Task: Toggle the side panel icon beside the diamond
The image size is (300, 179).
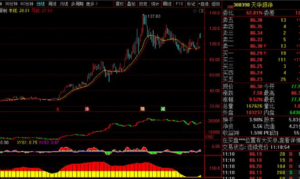Action: point(201,11)
